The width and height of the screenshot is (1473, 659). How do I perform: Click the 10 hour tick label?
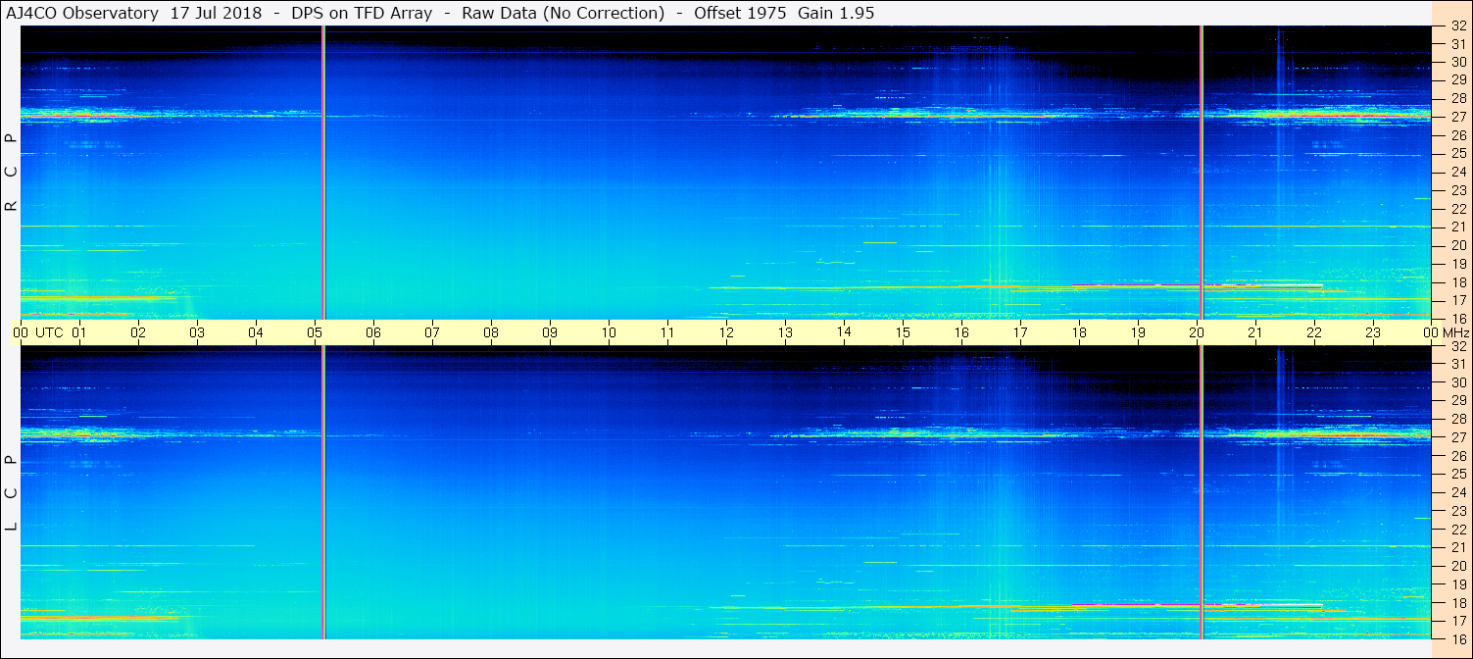point(609,332)
